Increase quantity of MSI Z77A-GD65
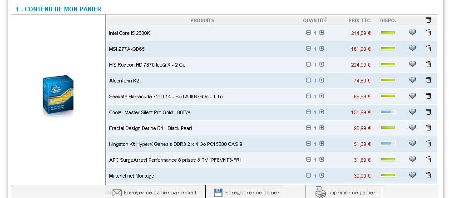The width and height of the screenshot is (449, 198). [x=321, y=48]
